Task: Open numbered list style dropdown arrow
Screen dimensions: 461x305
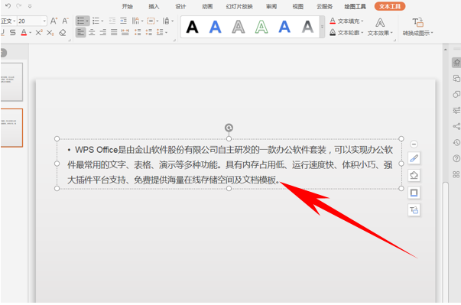Action: 102,21
